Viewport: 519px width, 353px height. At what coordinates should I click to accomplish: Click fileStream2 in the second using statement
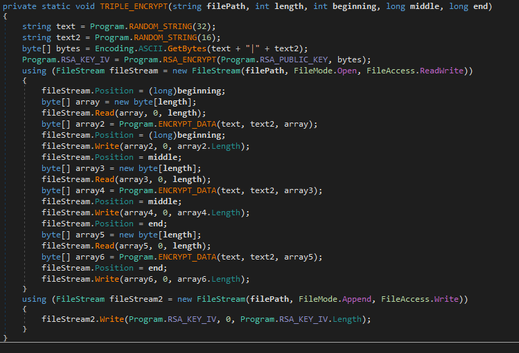[x=137, y=299]
